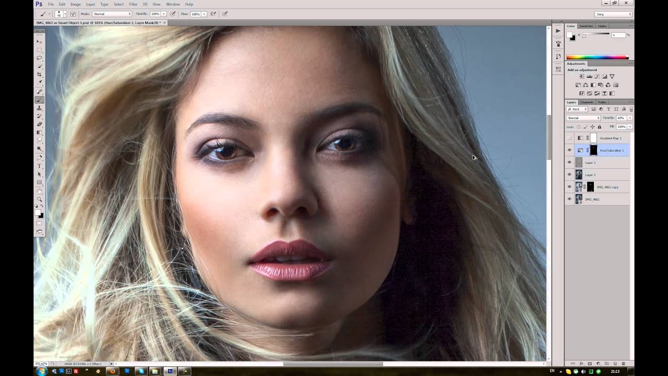The height and width of the screenshot is (376, 668).
Task: Open Firefox from the taskbar
Action: [x=112, y=371]
